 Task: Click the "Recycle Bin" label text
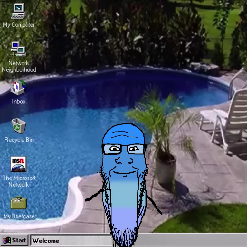[x=19, y=140]
